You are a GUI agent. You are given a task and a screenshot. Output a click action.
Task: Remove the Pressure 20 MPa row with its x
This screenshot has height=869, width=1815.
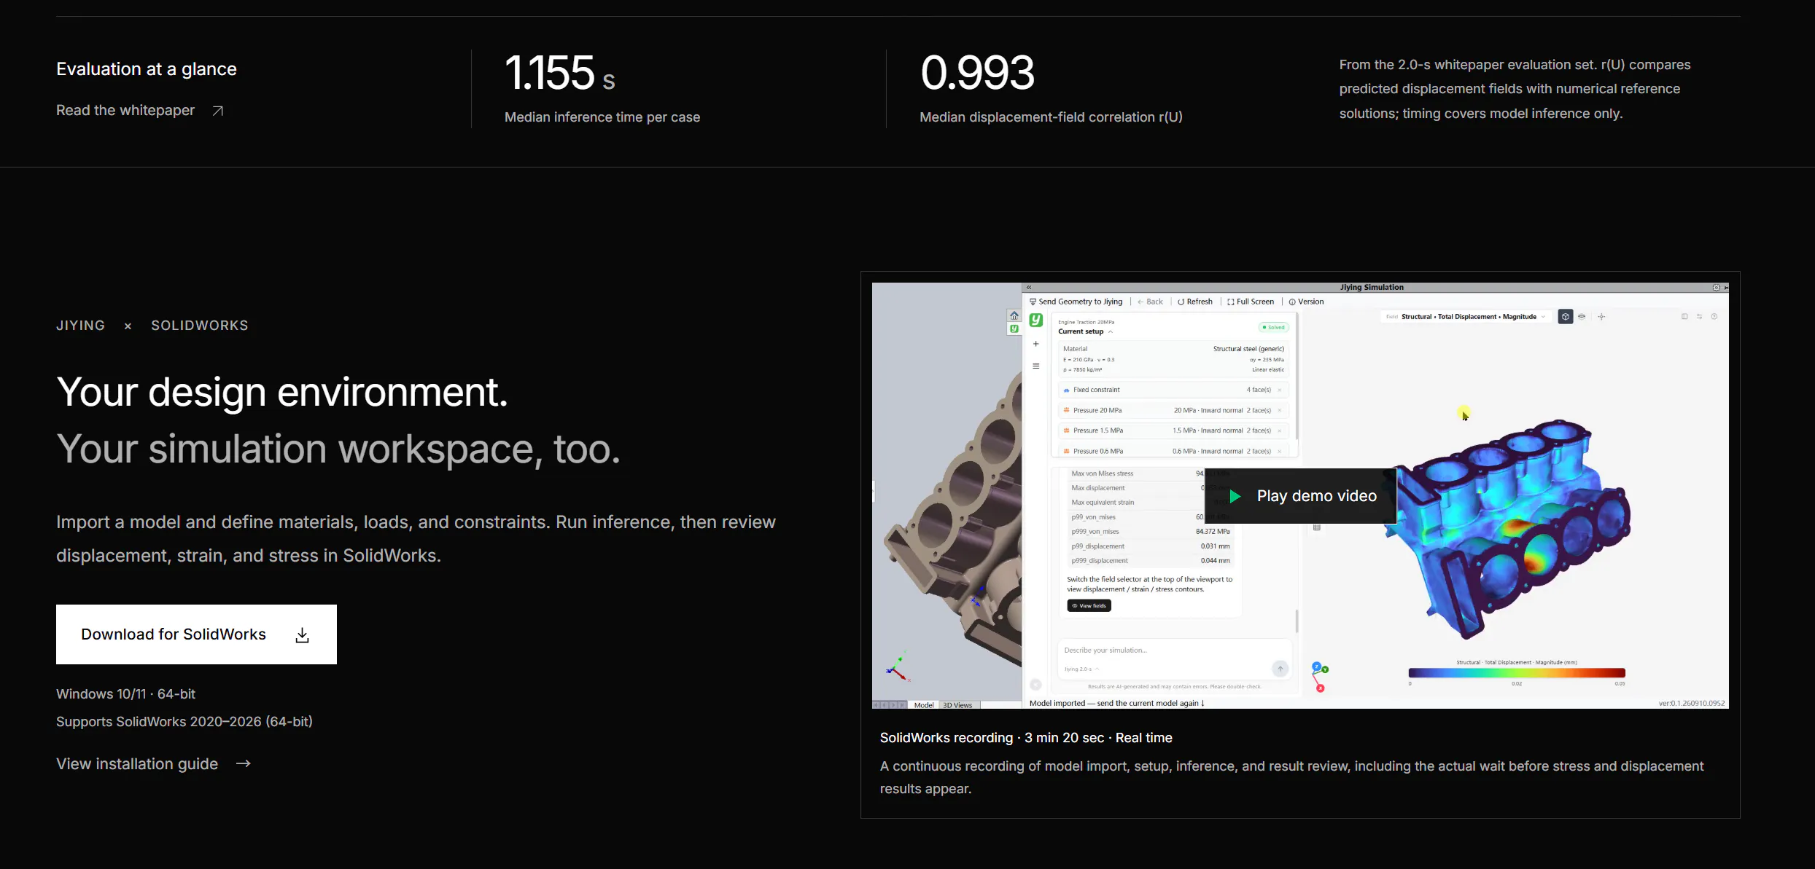(x=1280, y=410)
